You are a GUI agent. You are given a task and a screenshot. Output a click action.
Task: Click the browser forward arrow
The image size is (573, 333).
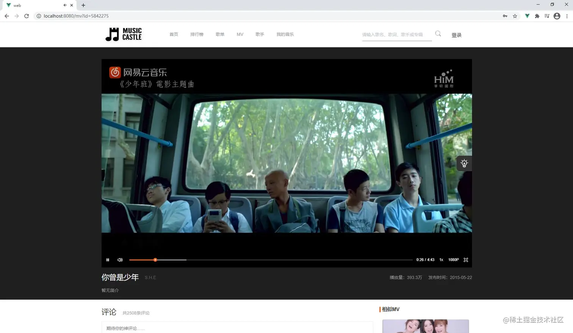click(x=17, y=16)
